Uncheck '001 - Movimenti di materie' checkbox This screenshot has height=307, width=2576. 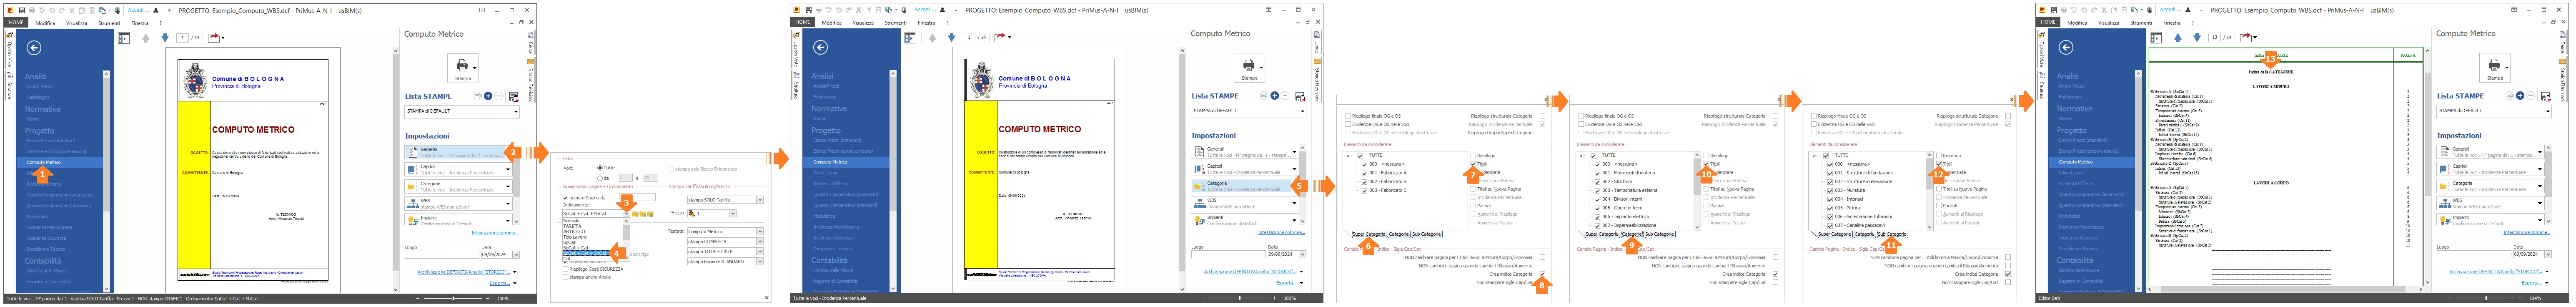click(1597, 173)
